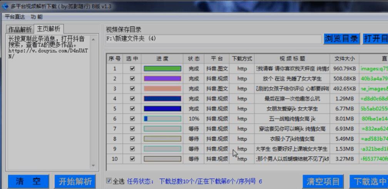Viewport: 388px width, 189px height.
Task: Click the 抖音.图文 platform cell in row 1
Action: [217, 69]
